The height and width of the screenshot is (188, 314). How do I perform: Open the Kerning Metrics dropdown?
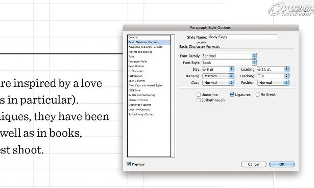pyautogui.click(x=218, y=76)
